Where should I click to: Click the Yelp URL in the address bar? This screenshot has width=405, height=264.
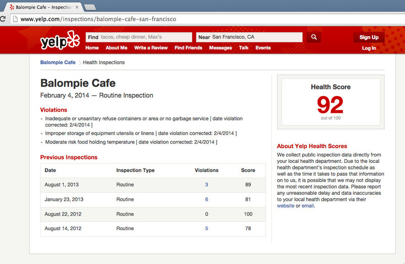point(98,19)
